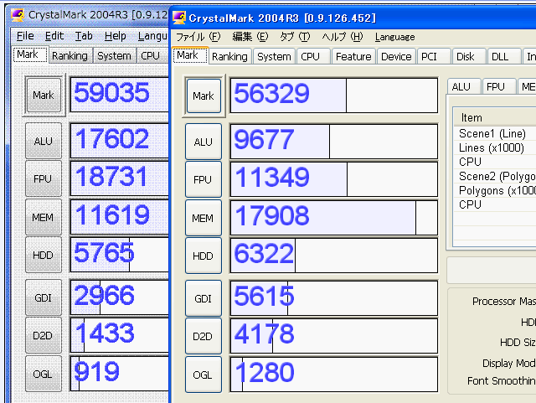Start the D2D benchmark showing 4178
Viewport: 536px width, 403px height.
coord(204,336)
